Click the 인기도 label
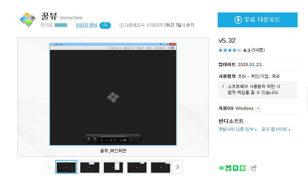 (x=47, y=25)
